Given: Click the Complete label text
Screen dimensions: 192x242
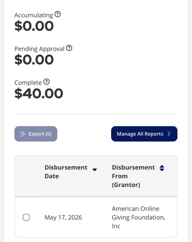Looking at the screenshot, I should click(28, 83).
